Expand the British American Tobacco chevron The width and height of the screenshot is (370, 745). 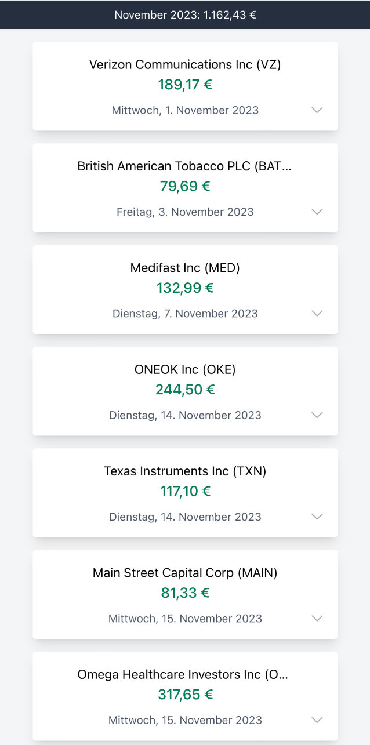pyautogui.click(x=317, y=212)
